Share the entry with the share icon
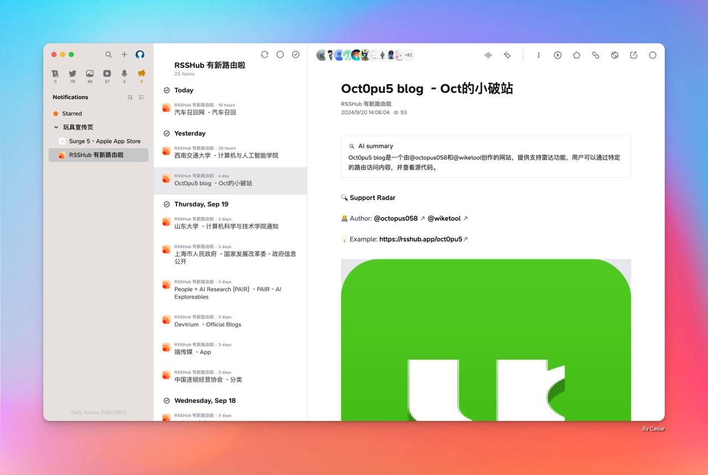 pyautogui.click(x=633, y=55)
